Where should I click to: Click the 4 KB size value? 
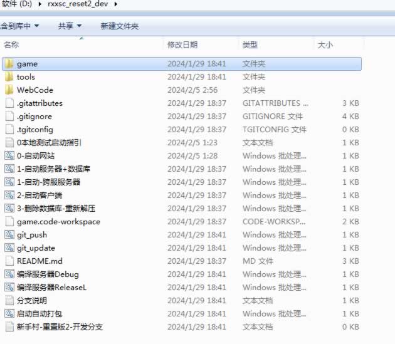coord(350,116)
